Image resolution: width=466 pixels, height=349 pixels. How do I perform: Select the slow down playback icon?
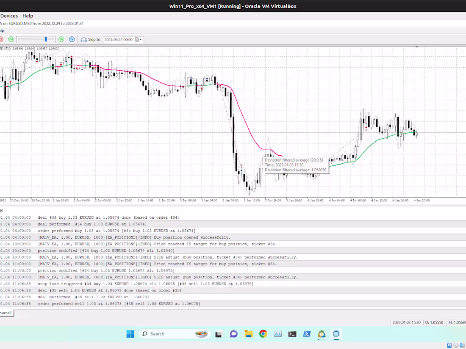point(11,39)
